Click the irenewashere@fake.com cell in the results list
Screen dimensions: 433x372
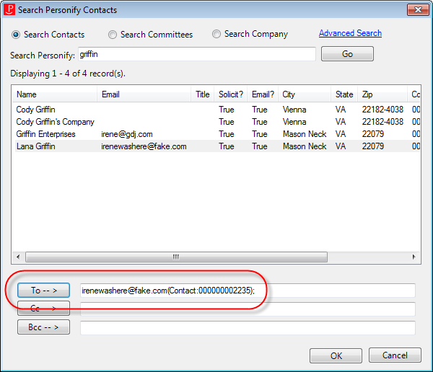[x=144, y=146]
